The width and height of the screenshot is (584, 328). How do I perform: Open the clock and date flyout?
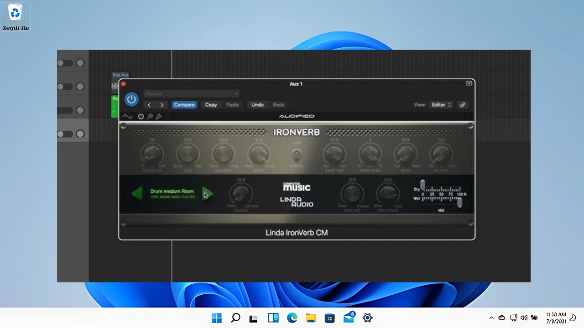click(x=556, y=318)
